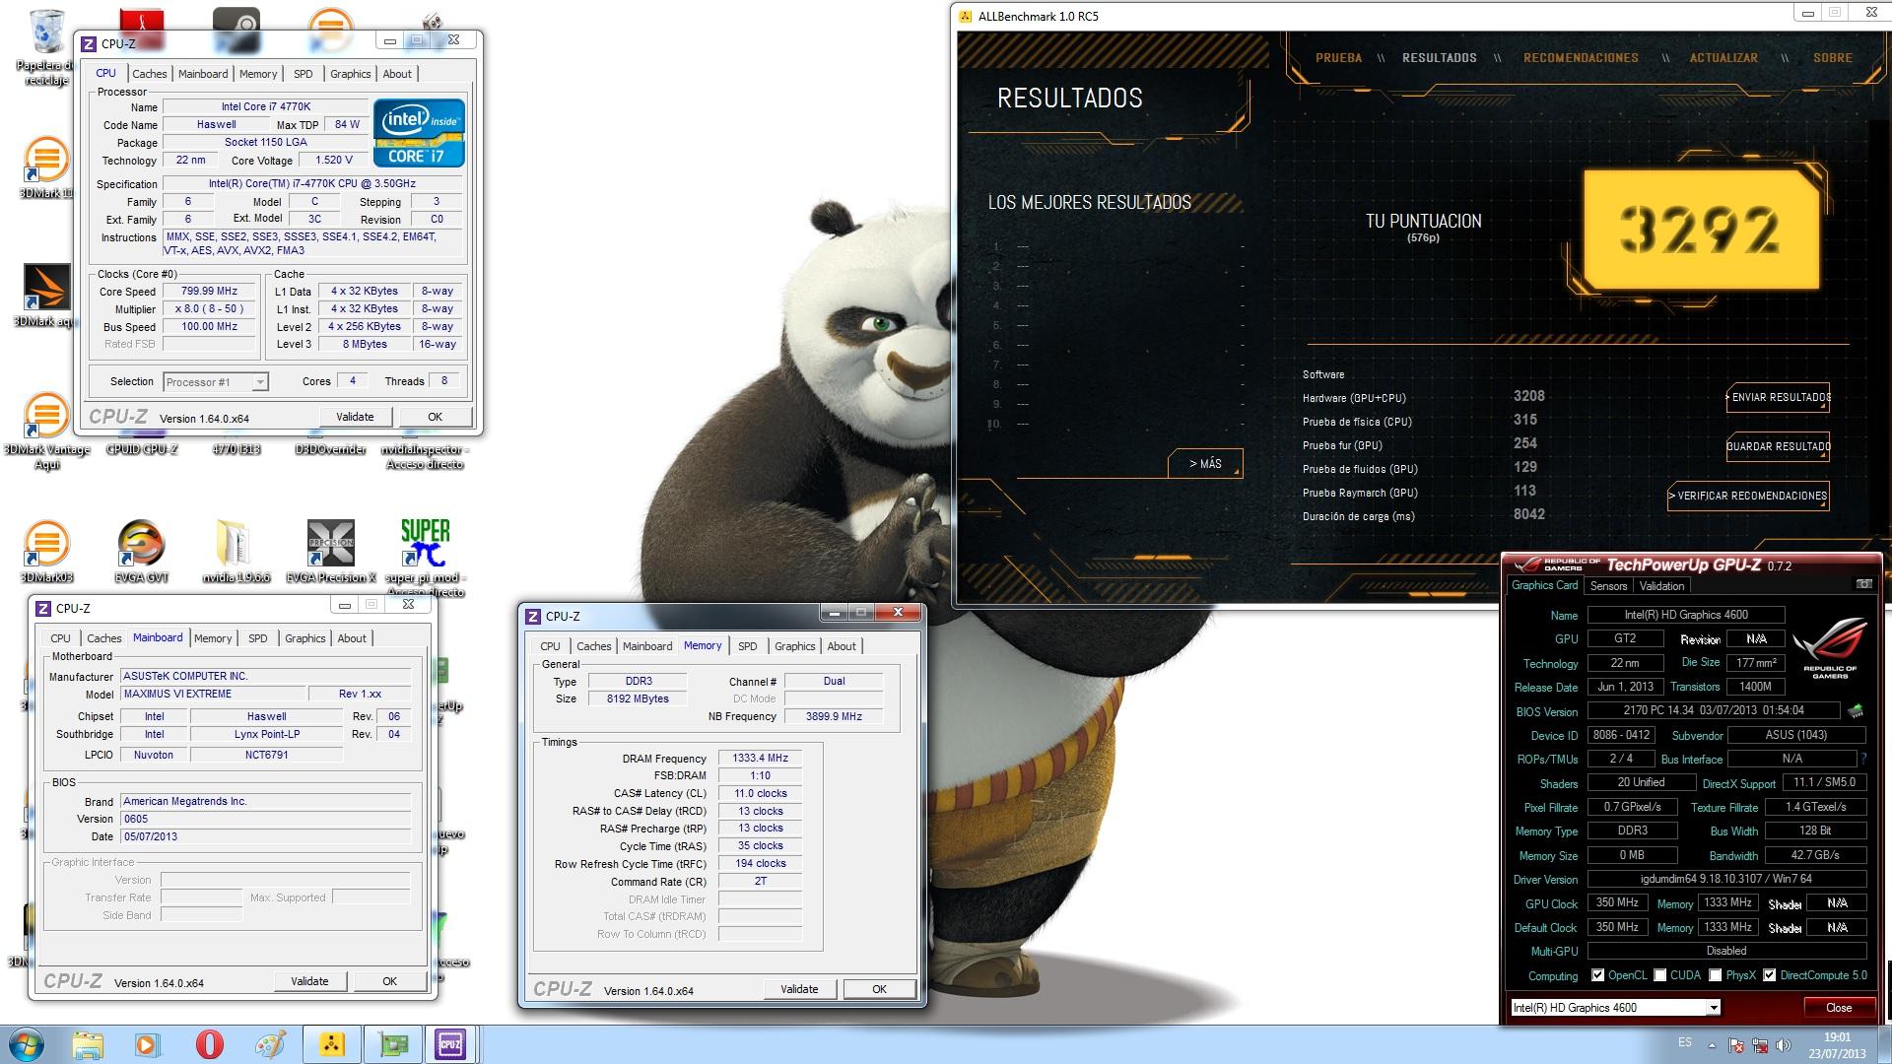1892x1064 pixels.
Task: Click the BIOS version 0605 field
Action: pos(265,819)
